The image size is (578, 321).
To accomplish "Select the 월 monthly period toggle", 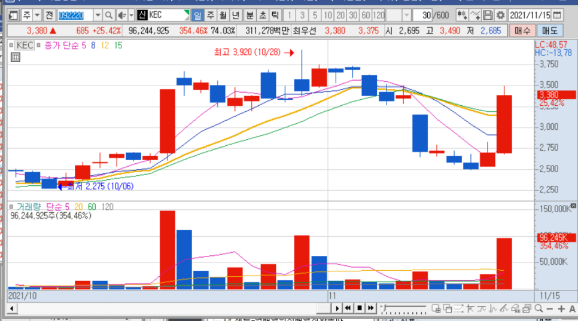I will [223, 16].
